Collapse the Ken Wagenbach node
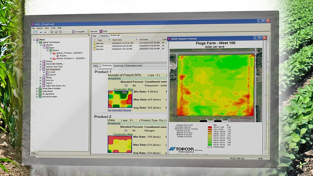This screenshot has width=313, height=176. (x=41, y=70)
